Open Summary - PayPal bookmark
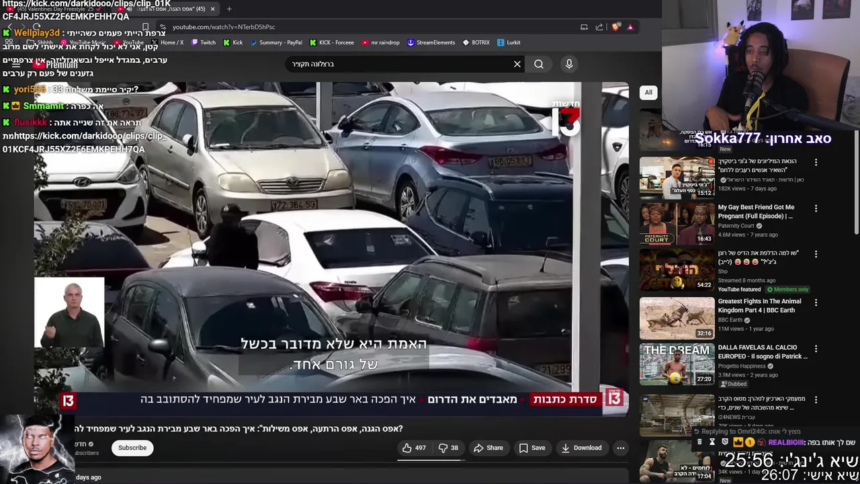 [276, 42]
